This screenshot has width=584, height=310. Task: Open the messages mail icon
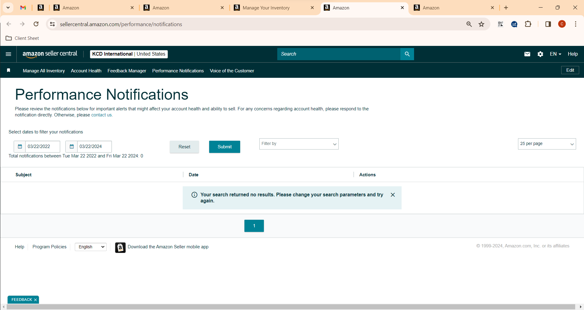coord(527,54)
